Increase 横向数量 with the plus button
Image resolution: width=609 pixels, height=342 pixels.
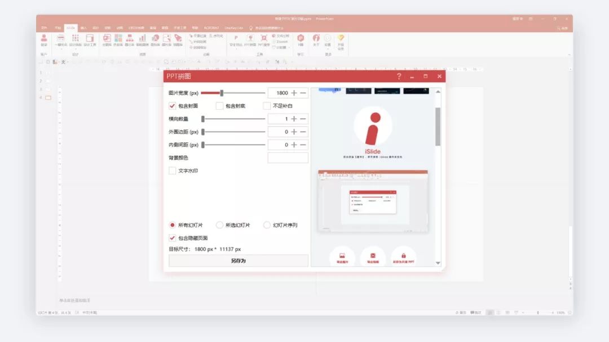pos(294,119)
